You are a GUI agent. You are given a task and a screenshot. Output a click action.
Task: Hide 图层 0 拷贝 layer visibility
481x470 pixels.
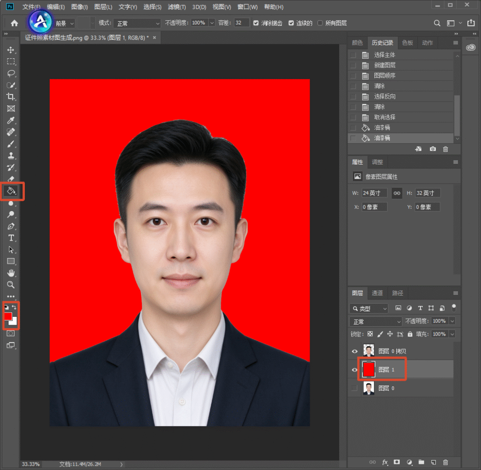point(355,351)
